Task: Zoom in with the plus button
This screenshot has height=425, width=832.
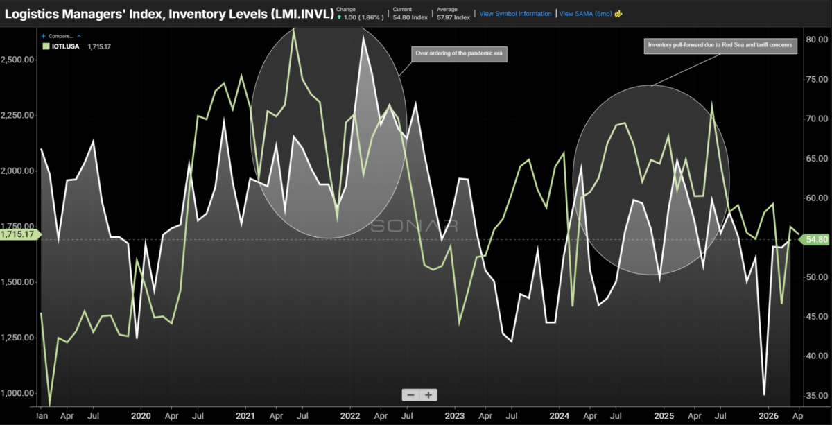Action: click(x=428, y=394)
